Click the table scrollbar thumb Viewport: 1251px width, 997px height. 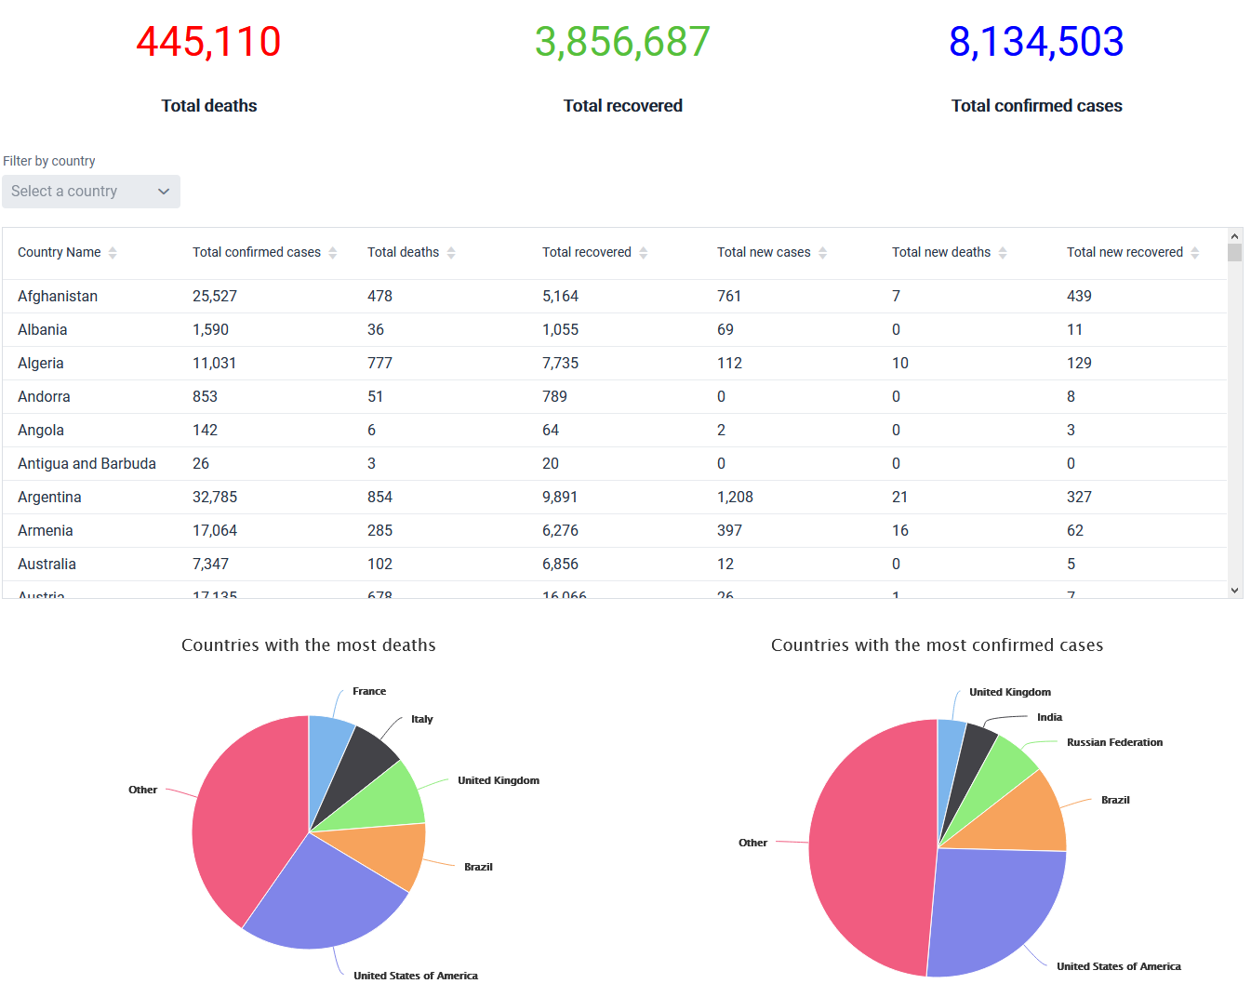(x=1235, y=253)
